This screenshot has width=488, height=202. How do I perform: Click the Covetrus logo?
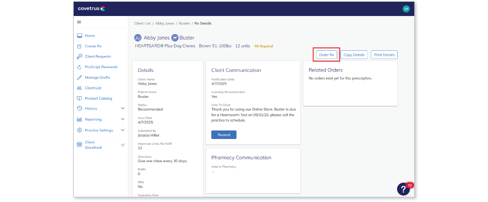(91, 9)
